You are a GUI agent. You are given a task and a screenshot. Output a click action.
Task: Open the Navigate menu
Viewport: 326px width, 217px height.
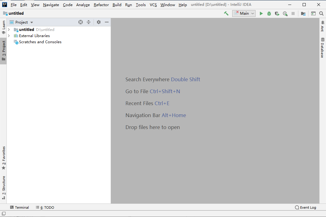pos(51,5)
